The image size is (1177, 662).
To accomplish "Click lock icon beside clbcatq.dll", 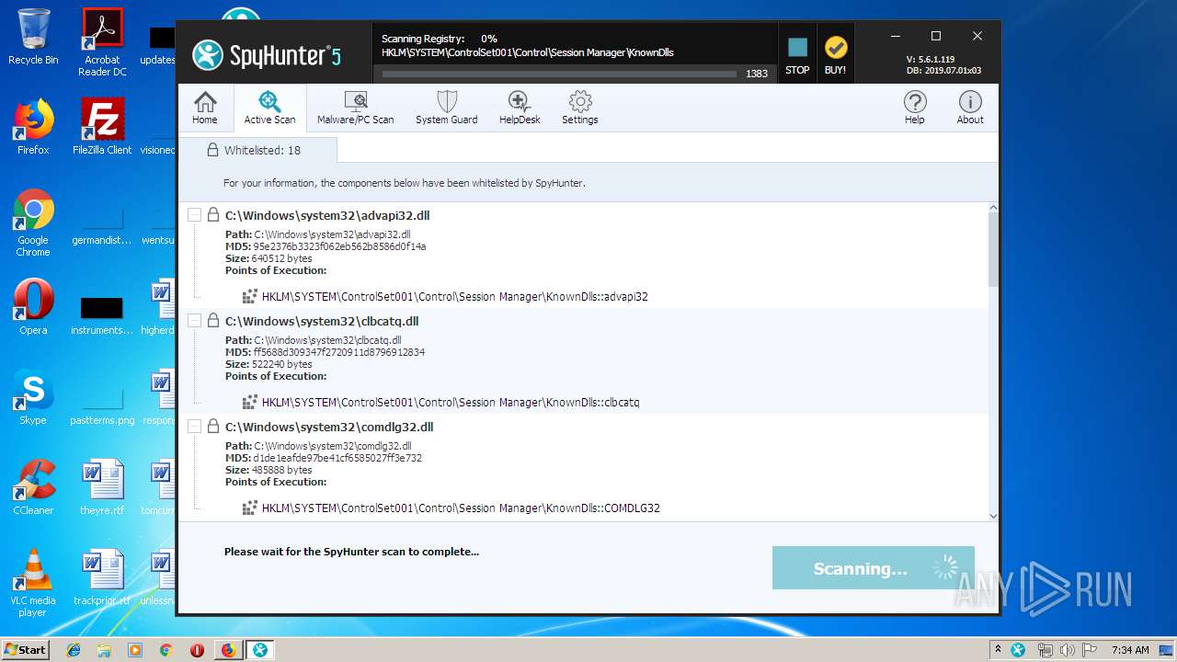I will tap(213, 321).
